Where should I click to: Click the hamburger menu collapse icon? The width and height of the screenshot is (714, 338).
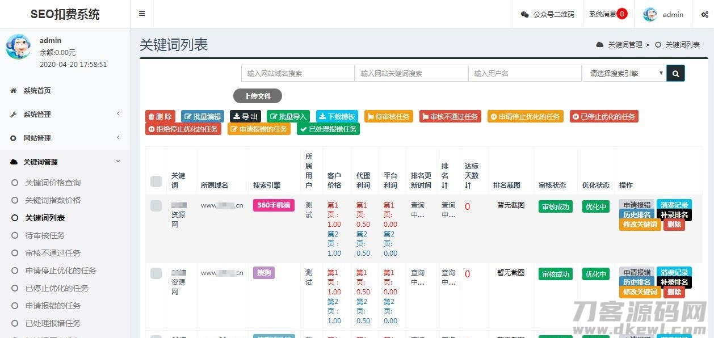(x=142, y=14)
